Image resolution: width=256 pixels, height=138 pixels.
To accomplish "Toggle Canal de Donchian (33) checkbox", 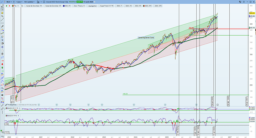I will pos(26,6).
